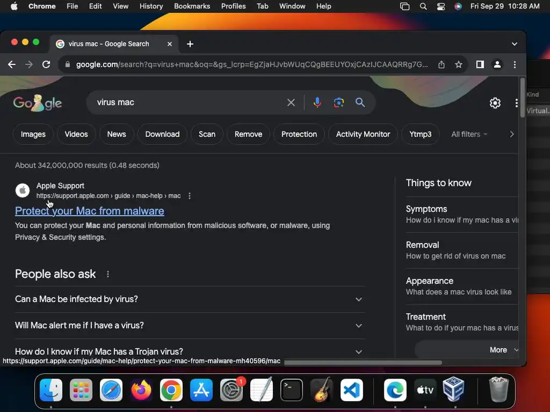The height and width of the screenshot is (412, 550).
Task: Expand 'Will Mac alert me if I have a virus?'
Action: [190, 326]
